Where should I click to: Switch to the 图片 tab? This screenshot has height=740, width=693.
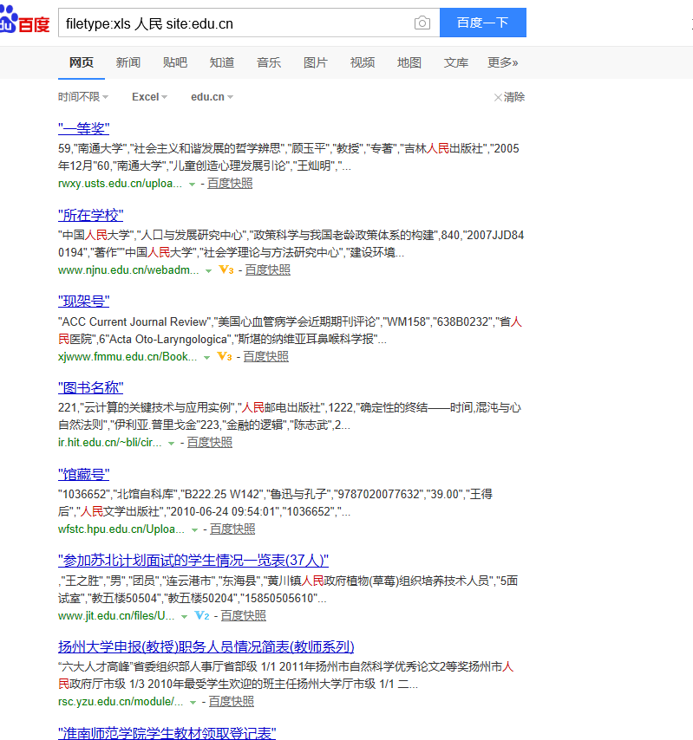pos(315,62)
